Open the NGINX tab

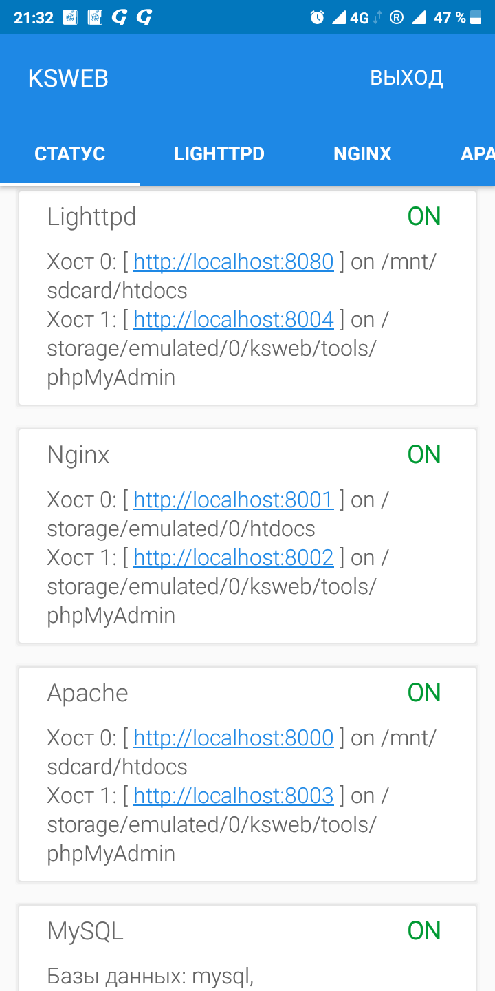point(362,153)
